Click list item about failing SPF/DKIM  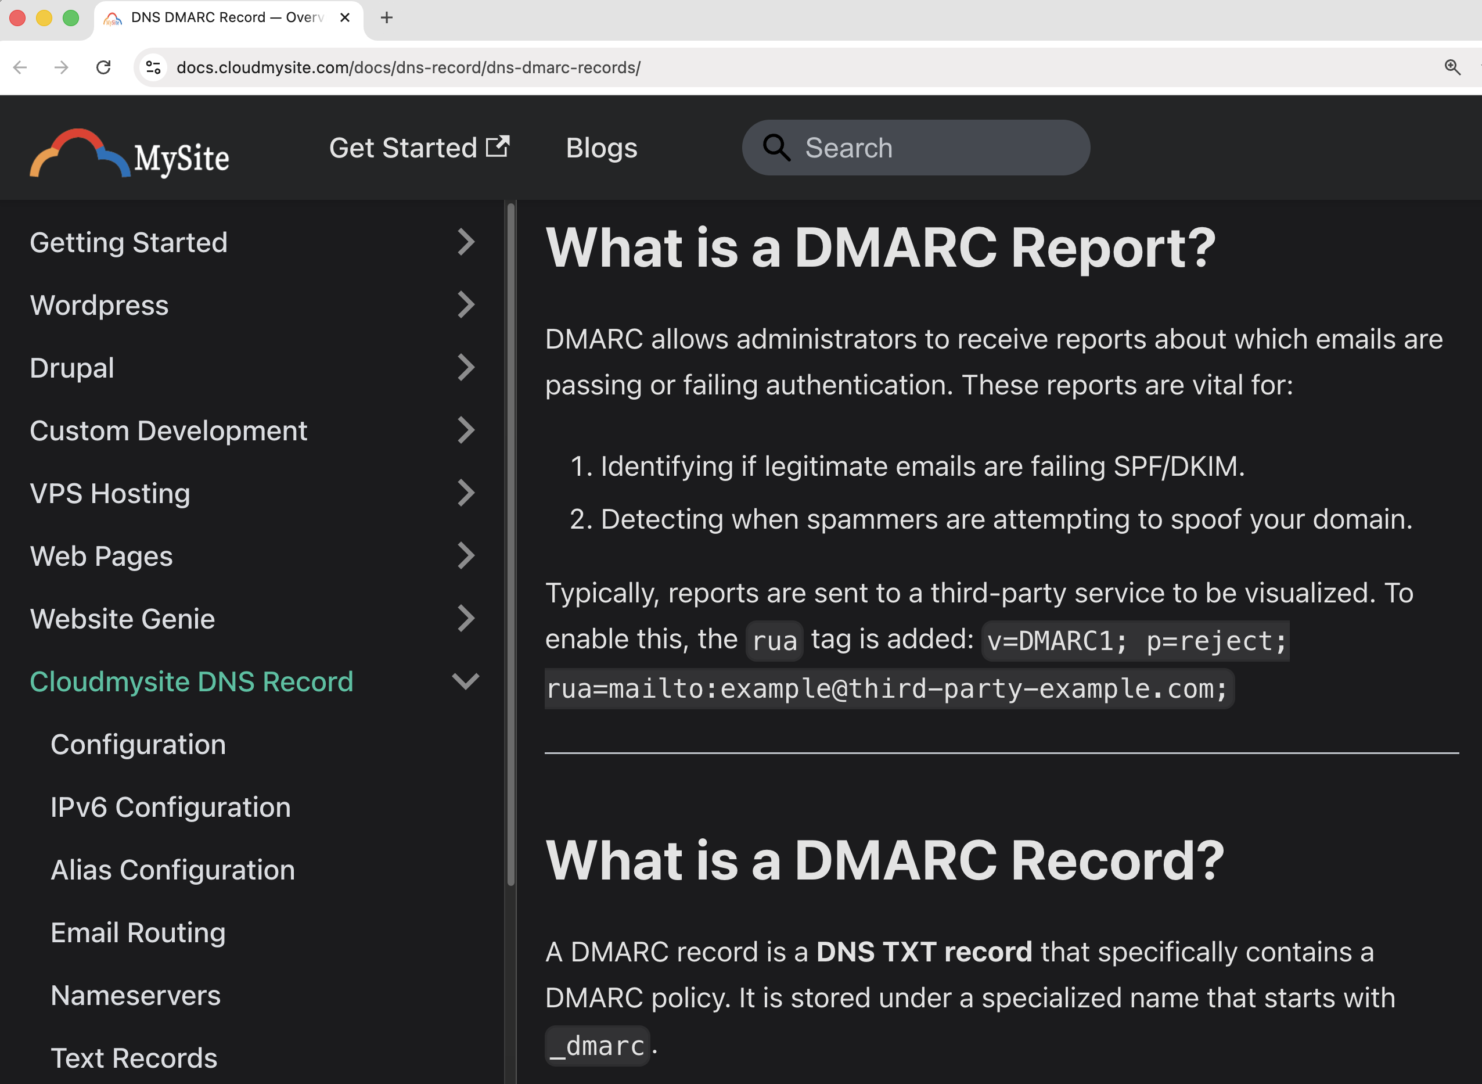pyautogui.click(x=922, y=466)
